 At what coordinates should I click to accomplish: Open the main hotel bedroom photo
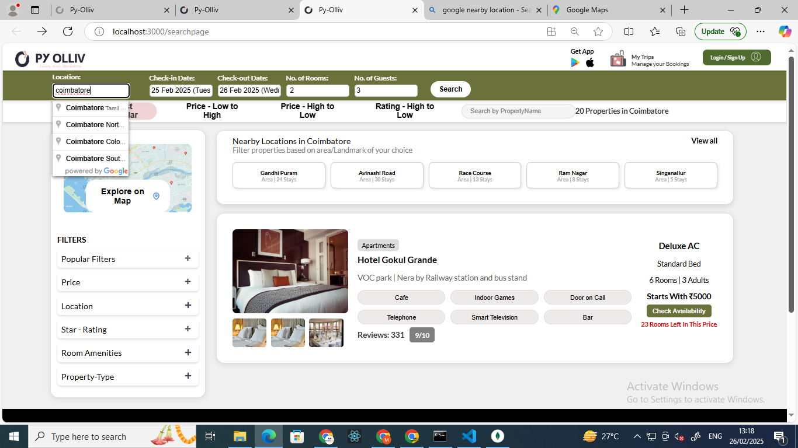[290, 271]
